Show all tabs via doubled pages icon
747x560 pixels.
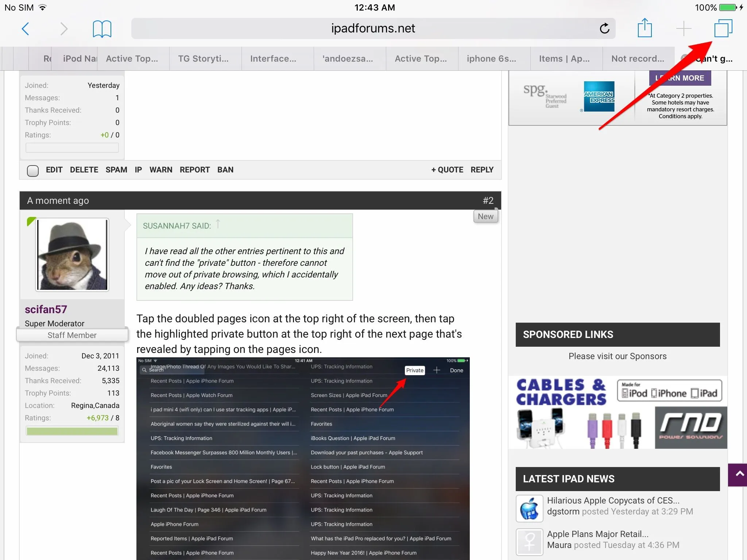723,28
